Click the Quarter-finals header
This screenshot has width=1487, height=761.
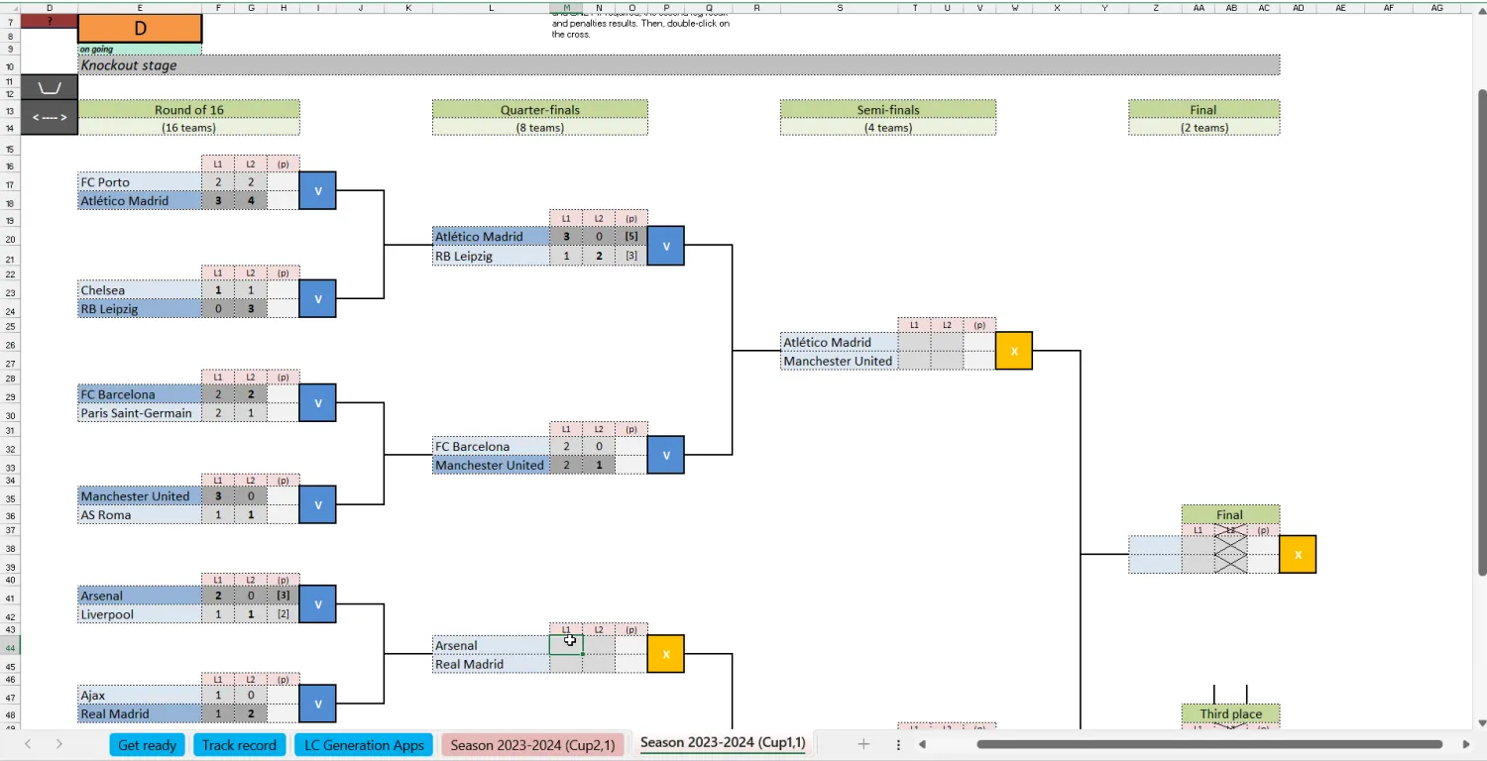(x=539, y=110)
